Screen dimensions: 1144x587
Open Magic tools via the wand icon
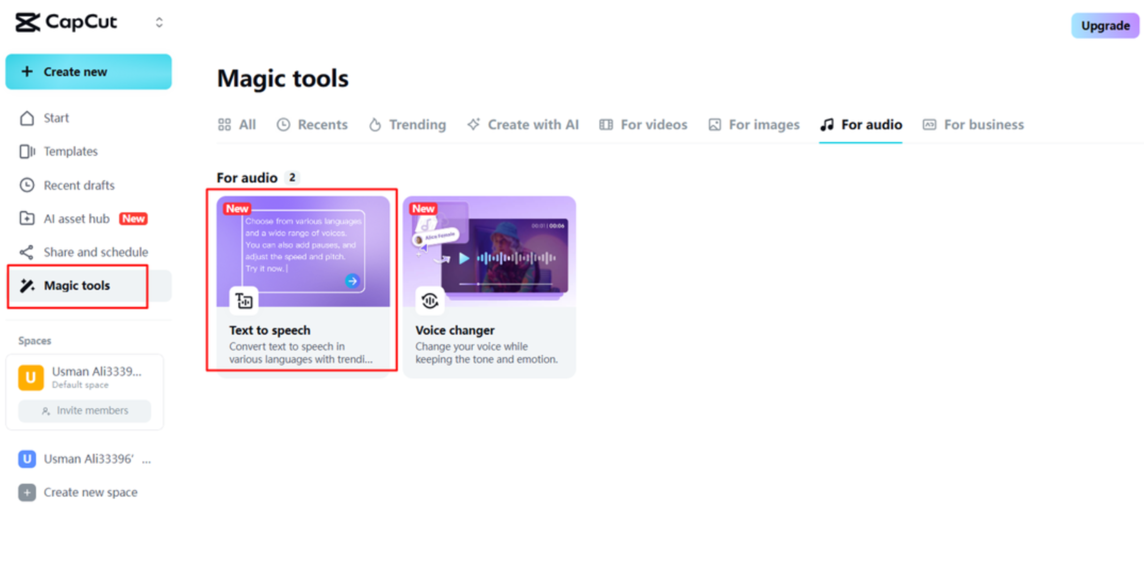pyautogui.click(x=27, y=285)
